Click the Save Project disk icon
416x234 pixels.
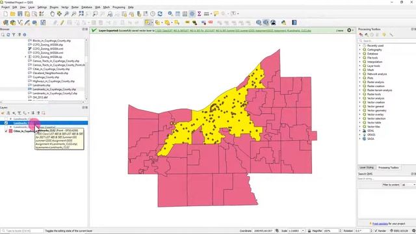tap(20, 14)
